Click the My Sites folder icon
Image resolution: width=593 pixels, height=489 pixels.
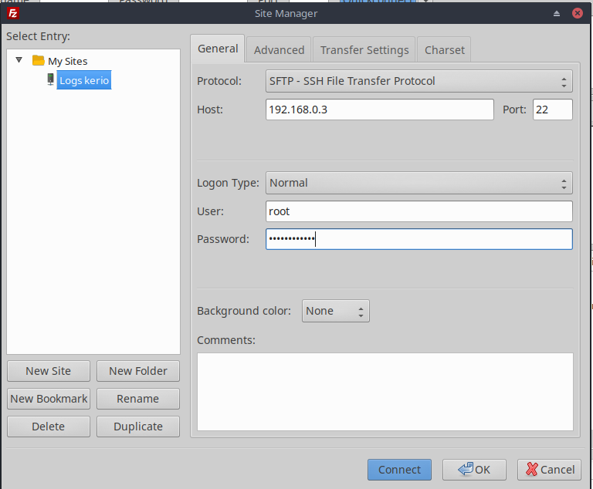(38, 60)
